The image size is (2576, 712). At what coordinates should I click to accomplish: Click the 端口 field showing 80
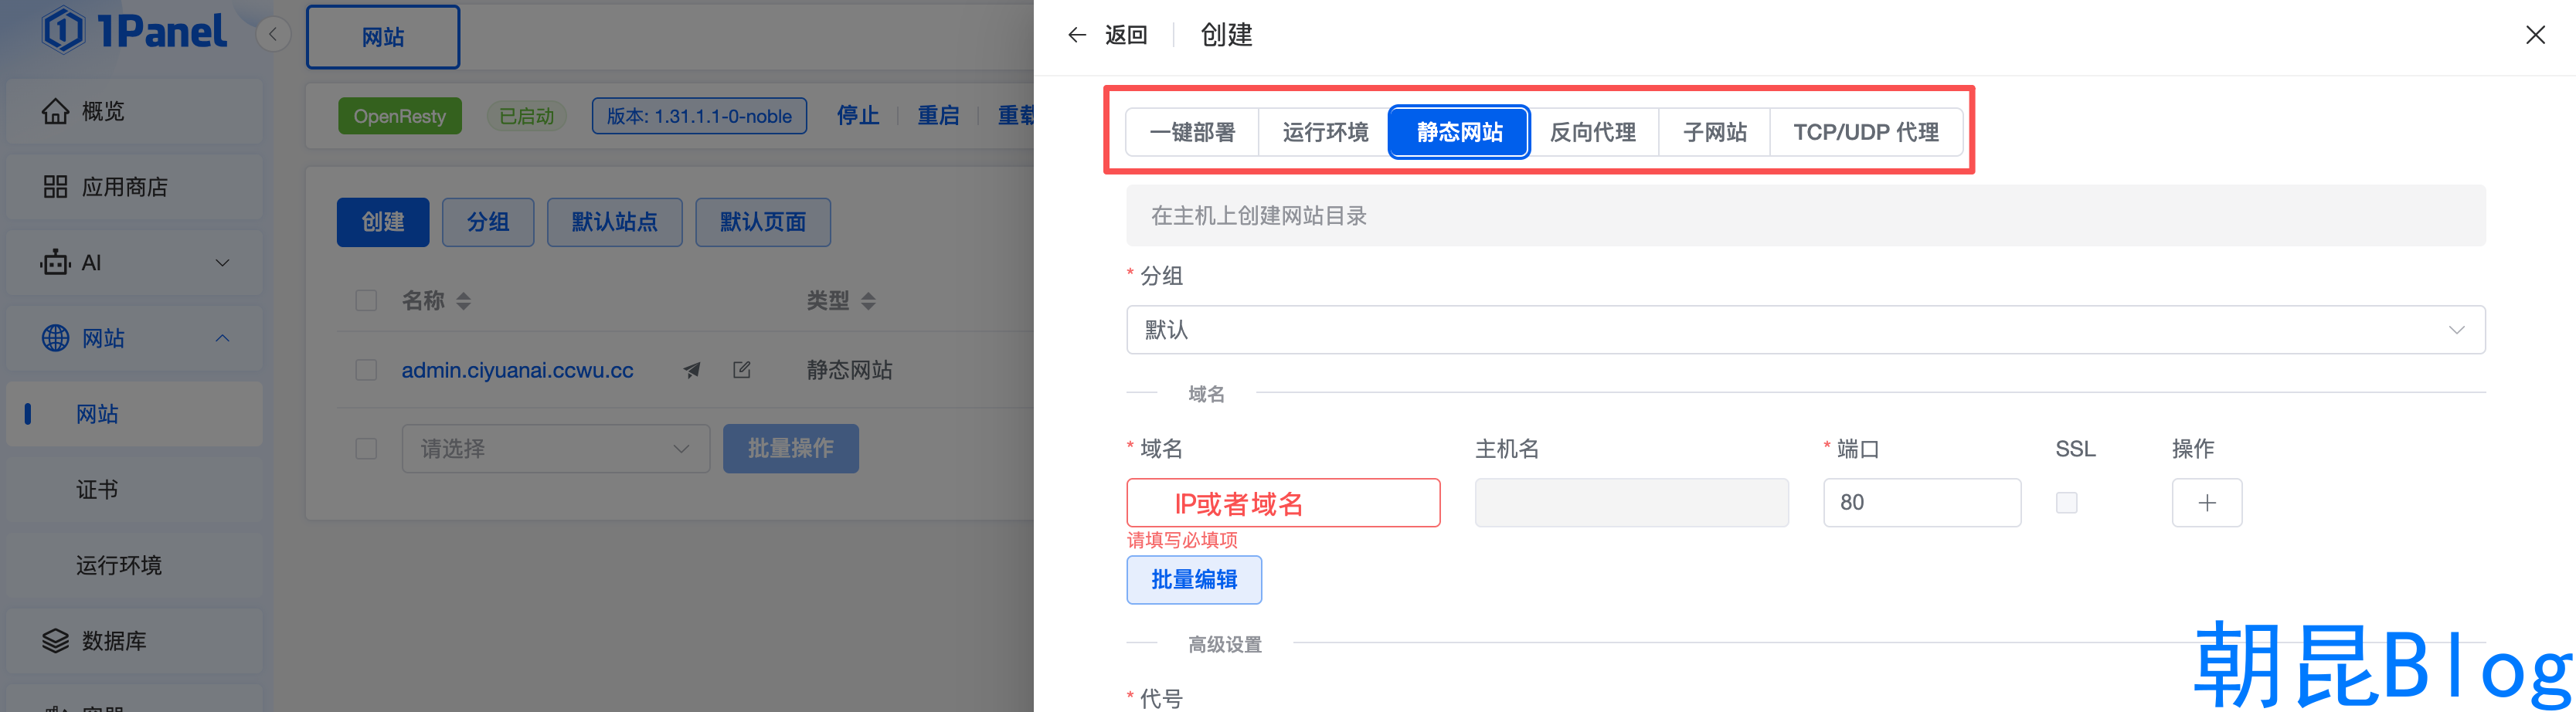(1922, 503)
